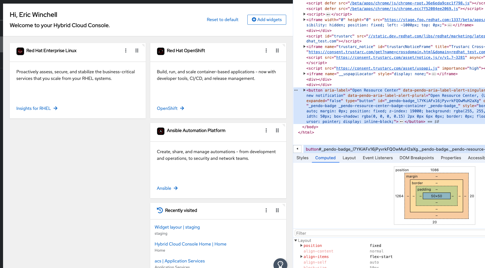Viewport: 485px width, 268px height.
Task: Click the resize corner of the Recently visited widget
Action: point(284,205)
